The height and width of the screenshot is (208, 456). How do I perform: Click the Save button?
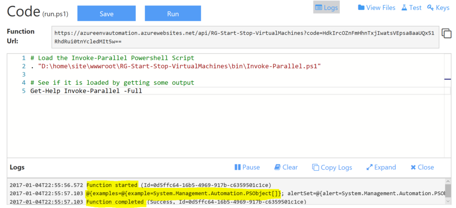pos(106,13)
